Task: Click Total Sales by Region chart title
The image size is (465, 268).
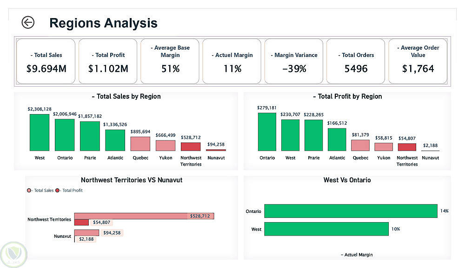Action: tap(126, 96)
